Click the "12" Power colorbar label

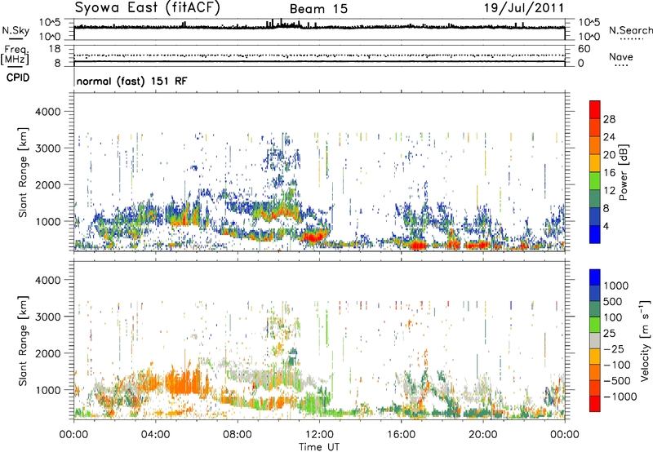tap(609, 191)
